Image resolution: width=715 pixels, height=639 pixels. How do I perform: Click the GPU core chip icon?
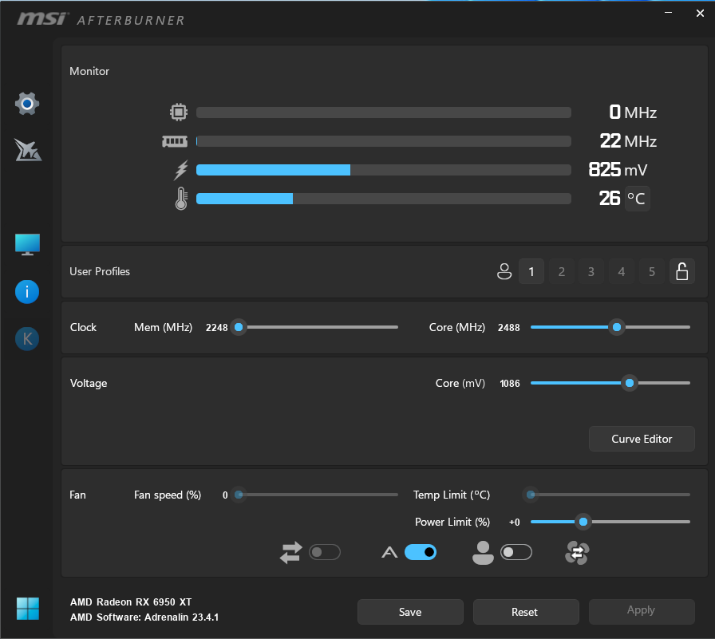[x=179, y=112]
